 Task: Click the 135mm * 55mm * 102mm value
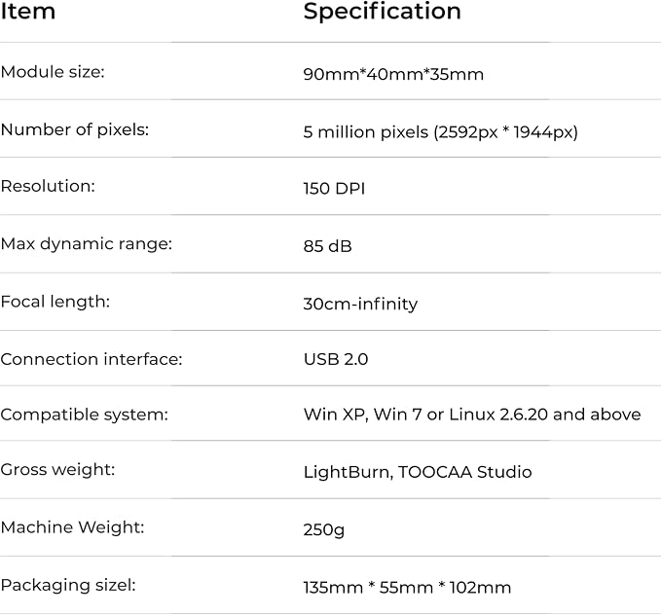[x=407, y=588]
